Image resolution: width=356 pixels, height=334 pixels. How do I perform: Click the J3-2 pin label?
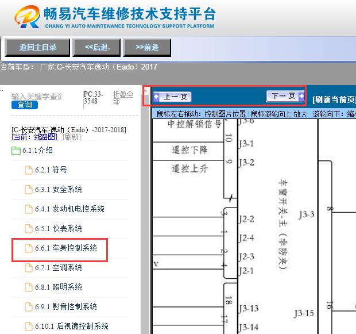point(246,163)
